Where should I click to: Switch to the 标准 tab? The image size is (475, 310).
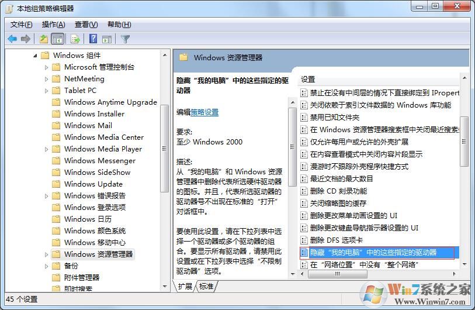tap(207, 286)
